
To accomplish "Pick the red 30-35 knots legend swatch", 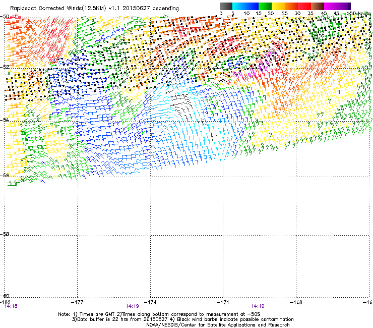I will coord(304,6).
